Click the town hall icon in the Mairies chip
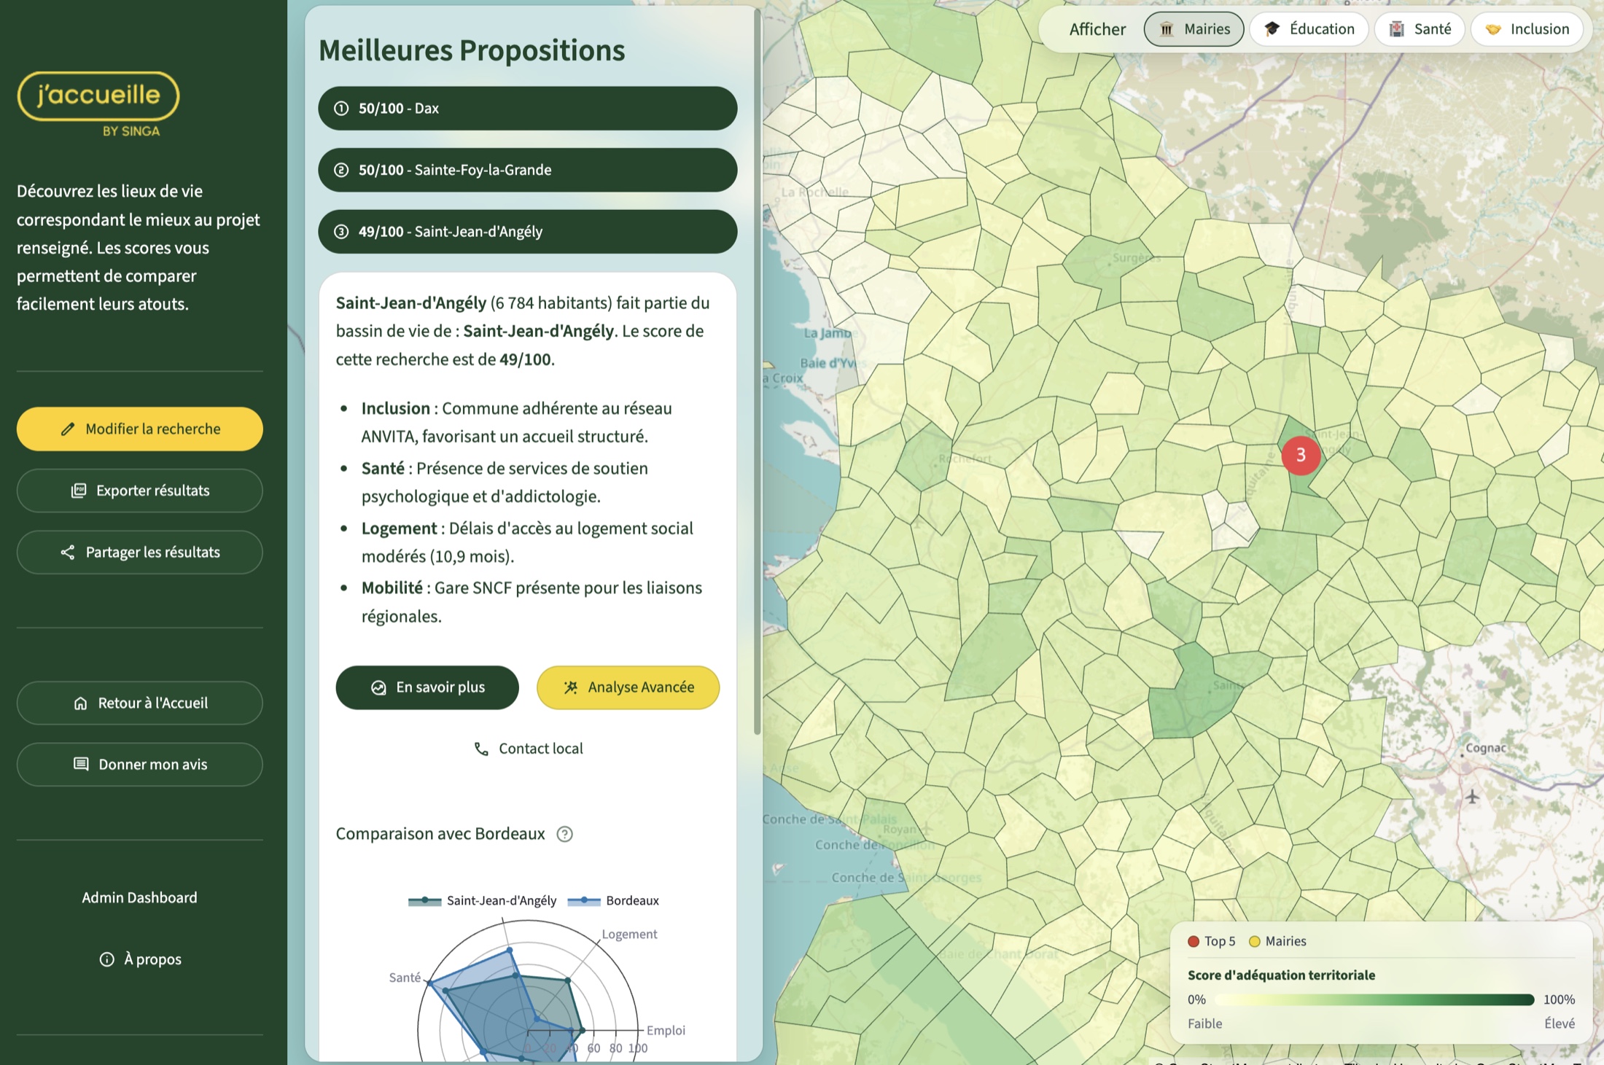Image resolution: width=1604 pixels, height=1065 pixels. (x=1167, y=29)
